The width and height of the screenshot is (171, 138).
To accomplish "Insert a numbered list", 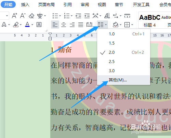I will [x=67, y=16].
